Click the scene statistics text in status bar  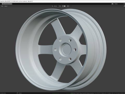coord(98,93)
